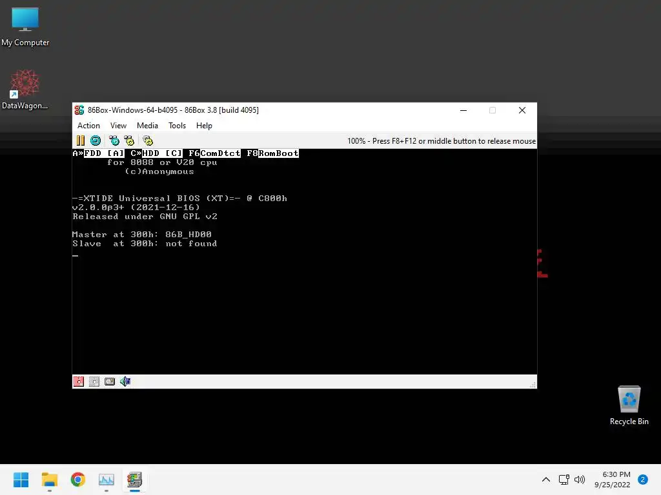Open the Windows Start menu
Screen dimensions: 661x495
[21, 480]
